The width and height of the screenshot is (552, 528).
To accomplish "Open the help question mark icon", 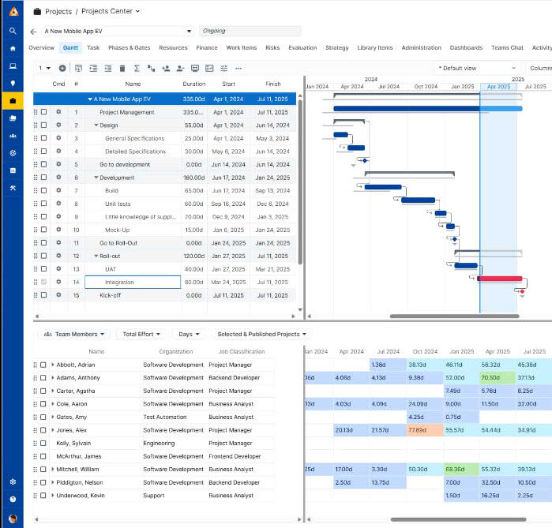I will 13,499.
